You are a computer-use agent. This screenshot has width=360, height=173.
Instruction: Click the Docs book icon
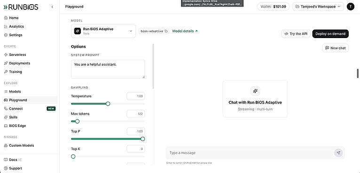point(6,160)
